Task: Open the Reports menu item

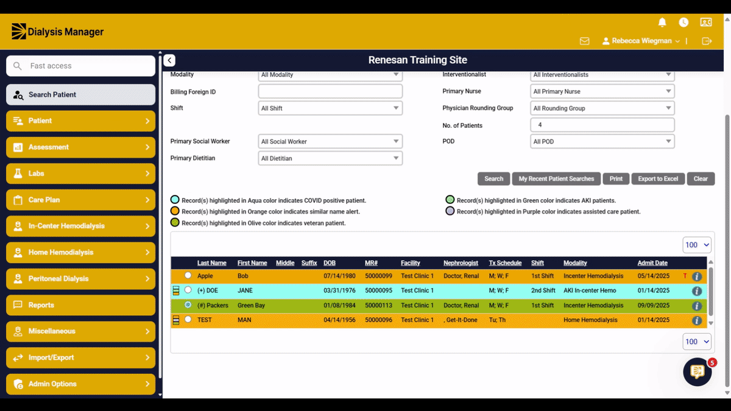Action: pos(81,305)
